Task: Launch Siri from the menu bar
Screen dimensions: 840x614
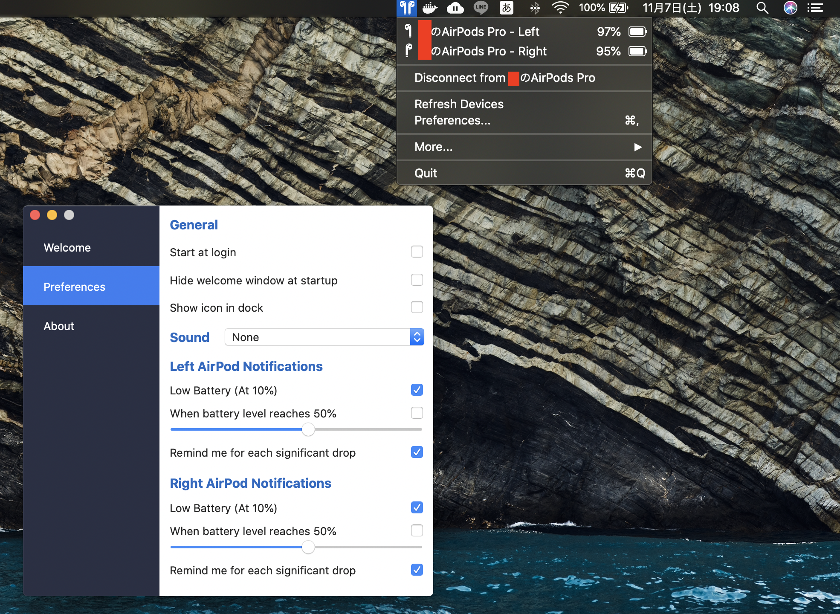Action: [790, 8]
